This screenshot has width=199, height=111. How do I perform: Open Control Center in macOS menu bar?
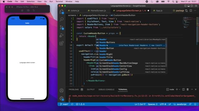(x=177, y=2)
